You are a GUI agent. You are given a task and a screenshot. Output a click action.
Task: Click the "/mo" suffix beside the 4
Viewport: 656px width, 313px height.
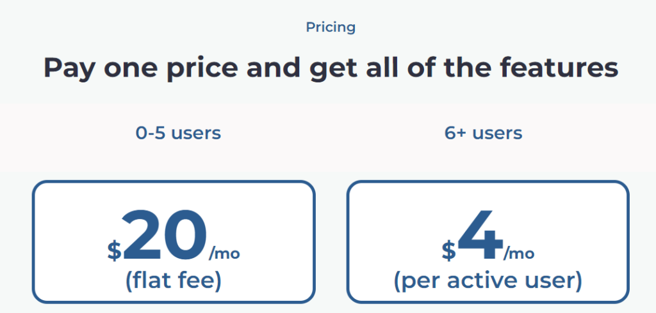[519, 253]
